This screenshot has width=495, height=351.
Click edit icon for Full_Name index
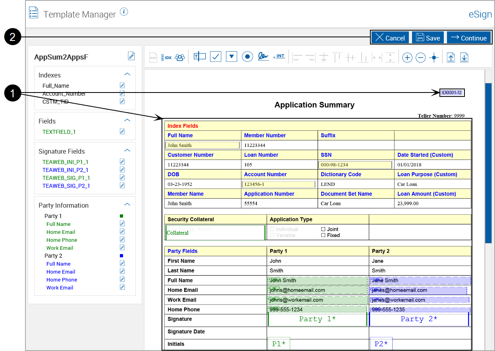coord(122,85)
